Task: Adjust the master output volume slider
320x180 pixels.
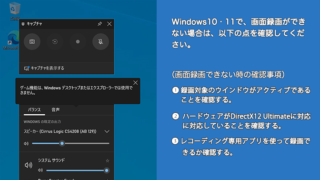Action: [70, 143]
